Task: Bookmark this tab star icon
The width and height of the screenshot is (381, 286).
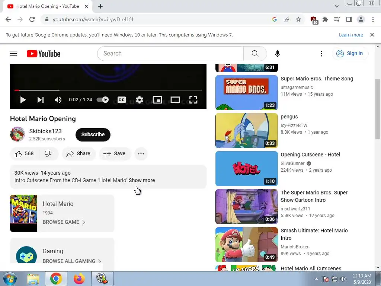Action: tap(298, 19)
